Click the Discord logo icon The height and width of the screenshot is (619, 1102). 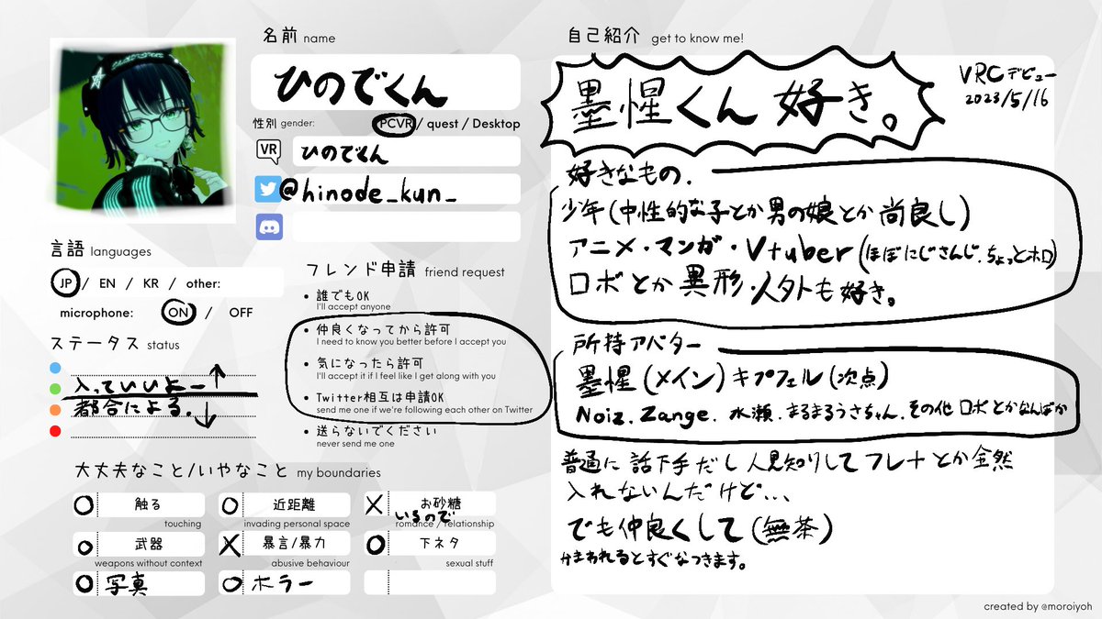click(268, 227)
